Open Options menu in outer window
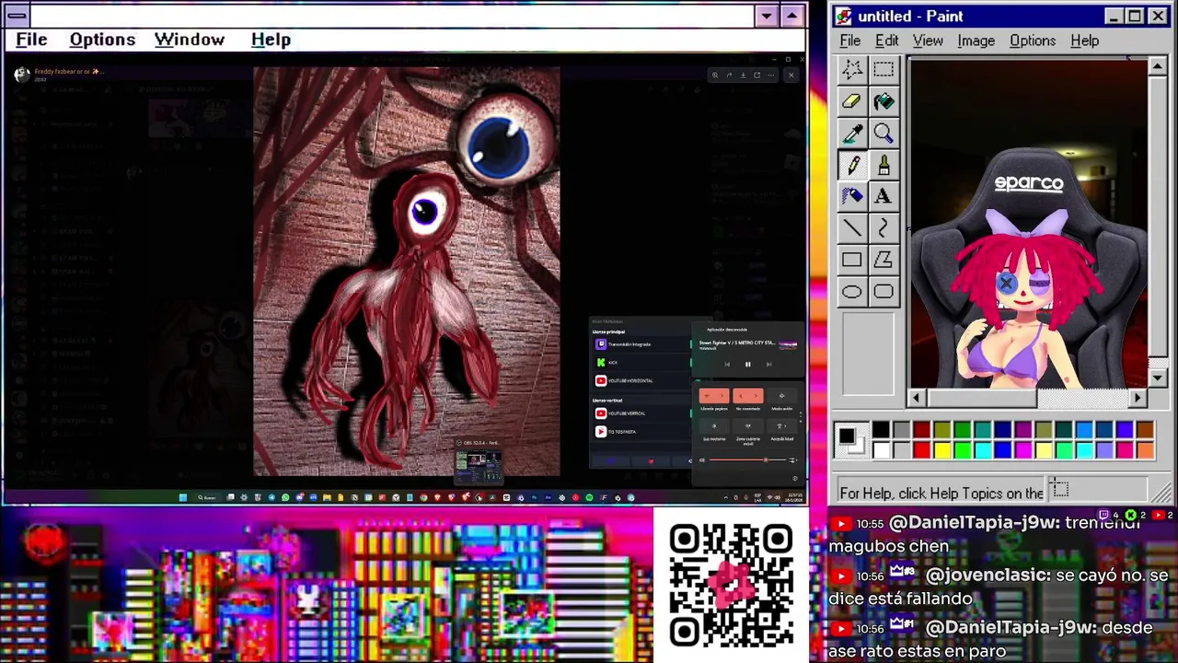This screenshot has width=1178, height=663. [x=102, y=40]
